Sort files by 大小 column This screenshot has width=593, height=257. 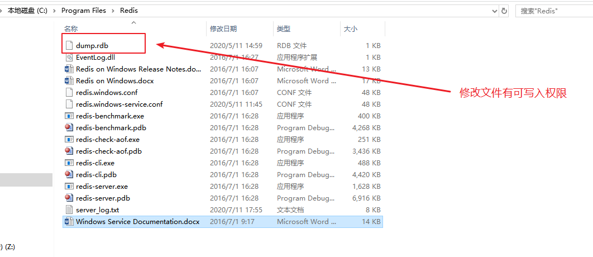[351, 29]
